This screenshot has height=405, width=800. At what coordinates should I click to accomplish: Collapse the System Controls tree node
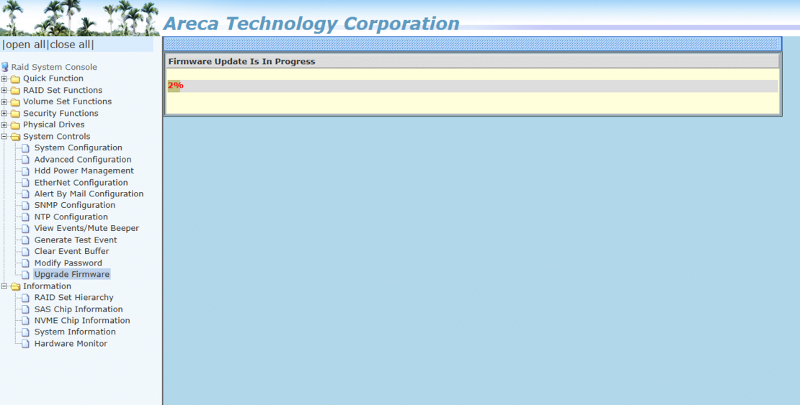click(x=4, y=137)
